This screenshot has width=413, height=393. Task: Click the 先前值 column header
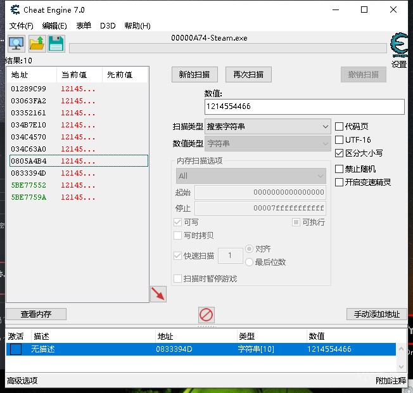pyautogui.click(x=125, y=75)
